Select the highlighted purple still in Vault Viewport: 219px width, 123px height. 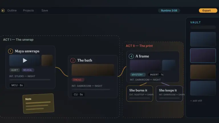(x=203, y=56)
